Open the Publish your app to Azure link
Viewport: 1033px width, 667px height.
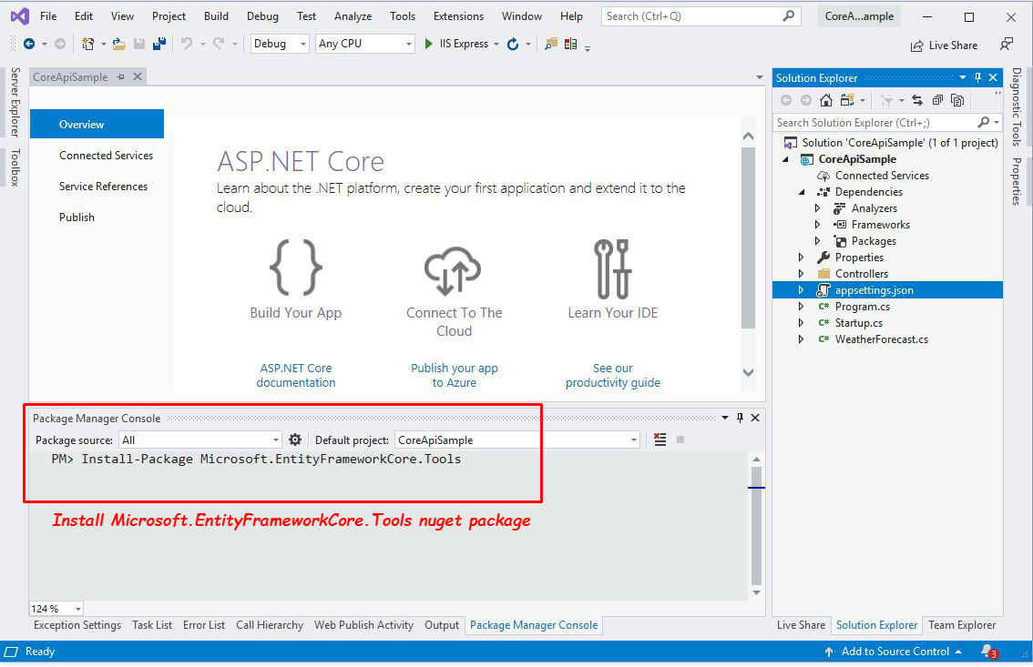tap(454, 375)
